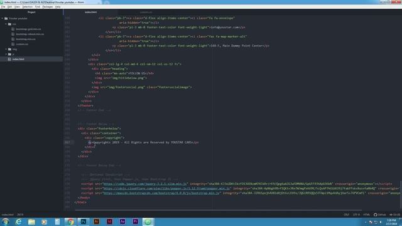Switch to Google Chrome in the taskbar
Screen dimensions: 402x226
pyautogui.click(x=70, y=222)
